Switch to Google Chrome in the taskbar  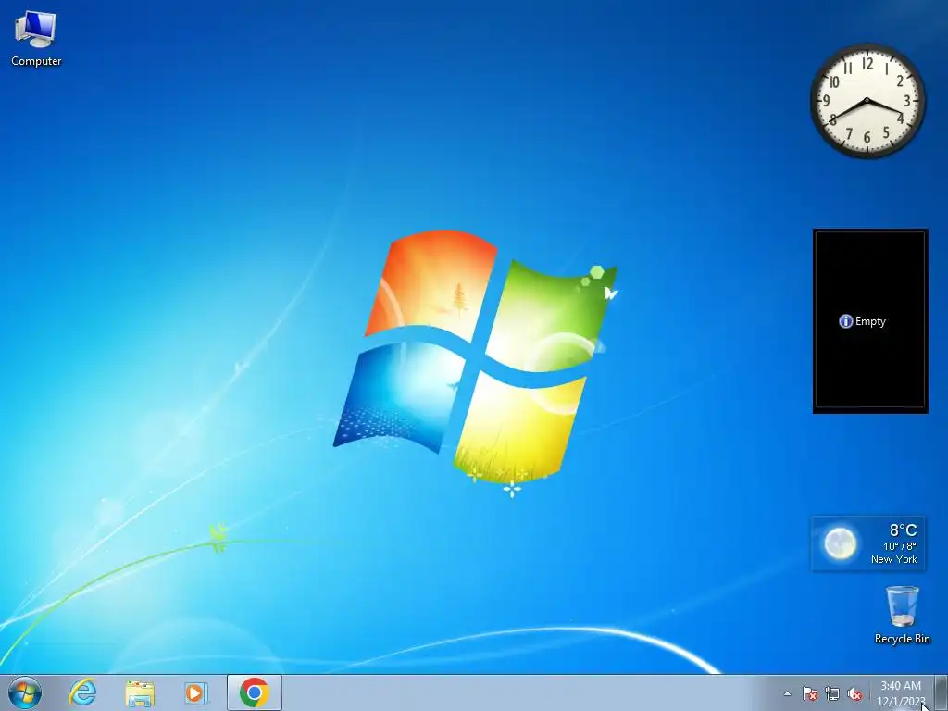(x=255, y=692)
